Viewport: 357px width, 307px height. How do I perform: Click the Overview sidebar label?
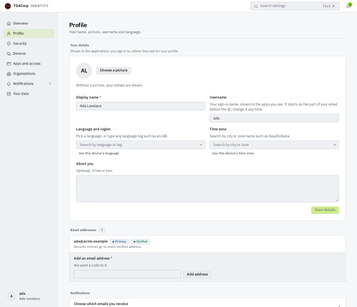(x=20, y=23)
